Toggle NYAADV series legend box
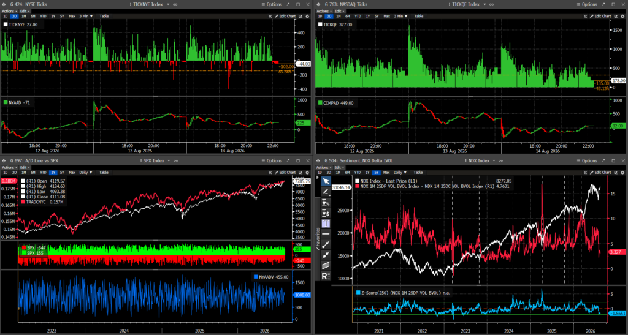The image size is (628, 335). point(256,277)
